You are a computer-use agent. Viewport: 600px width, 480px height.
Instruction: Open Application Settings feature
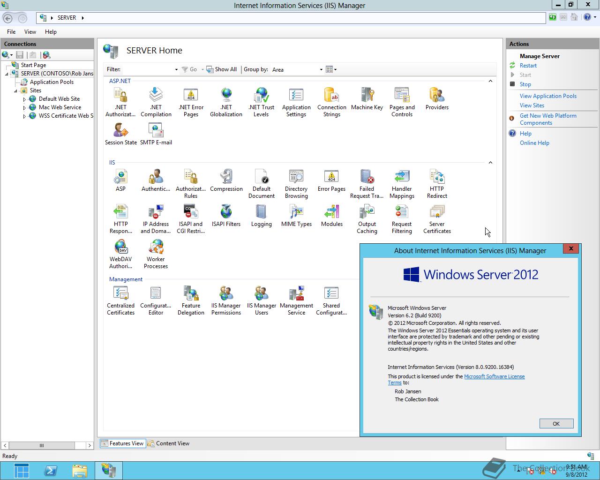click(296, 102)
